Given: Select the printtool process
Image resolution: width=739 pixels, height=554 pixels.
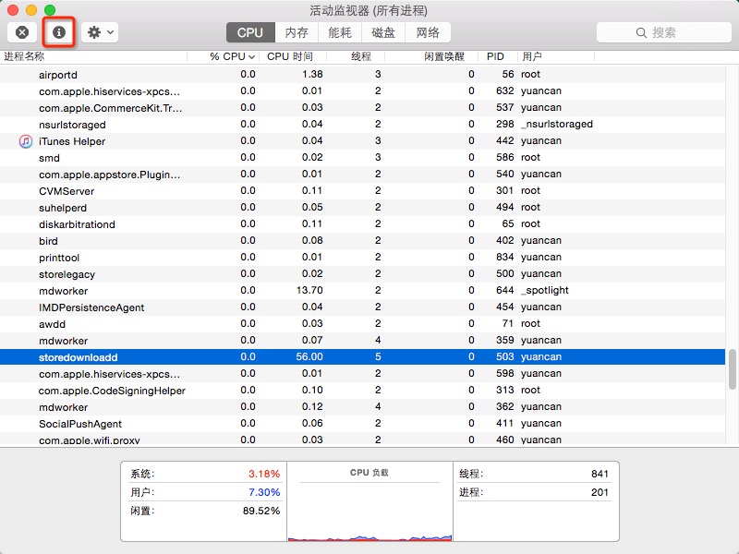Looking at the screenshot, I should (x=362, y=258).
